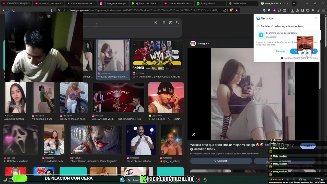Viewport: 327px width, 184px height.
Task: Open Rochy te llevo en el co thumbnail
Action: coord(74,97)
